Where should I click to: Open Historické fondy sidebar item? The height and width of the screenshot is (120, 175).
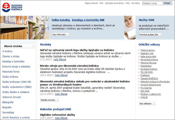[11, 72]
